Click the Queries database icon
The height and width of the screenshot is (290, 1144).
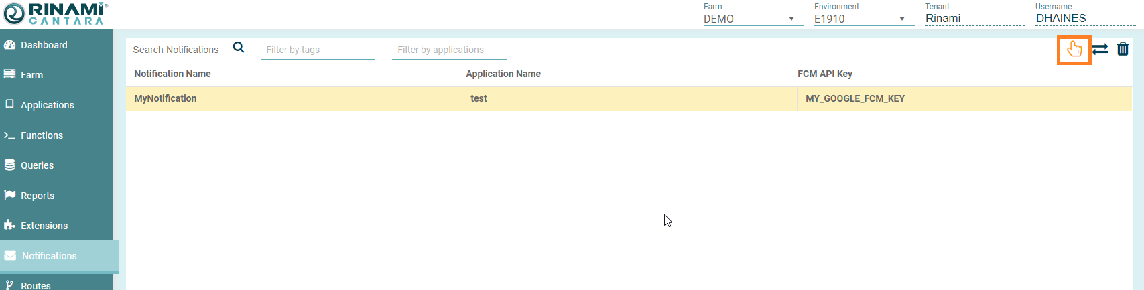click(x=9, y=165)
